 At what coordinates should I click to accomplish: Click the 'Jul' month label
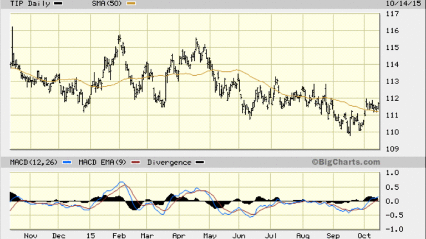[x=271, y=236]
